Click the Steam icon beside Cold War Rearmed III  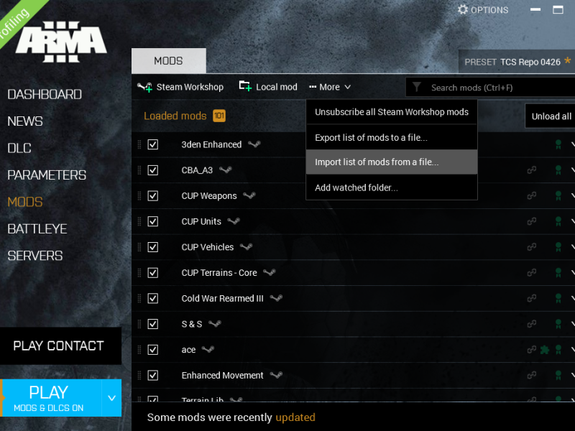click(x=276, y=298)
